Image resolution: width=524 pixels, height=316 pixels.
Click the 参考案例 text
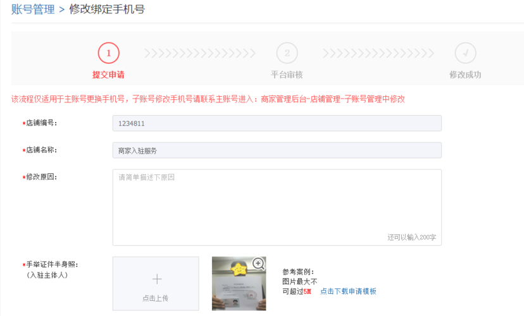298,272
